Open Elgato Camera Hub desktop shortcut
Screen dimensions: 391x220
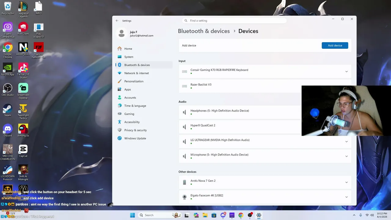point(8,30)
